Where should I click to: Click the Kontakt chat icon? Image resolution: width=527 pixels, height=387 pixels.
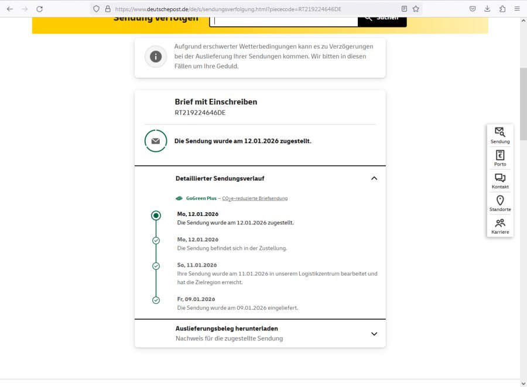pos(499,181)
